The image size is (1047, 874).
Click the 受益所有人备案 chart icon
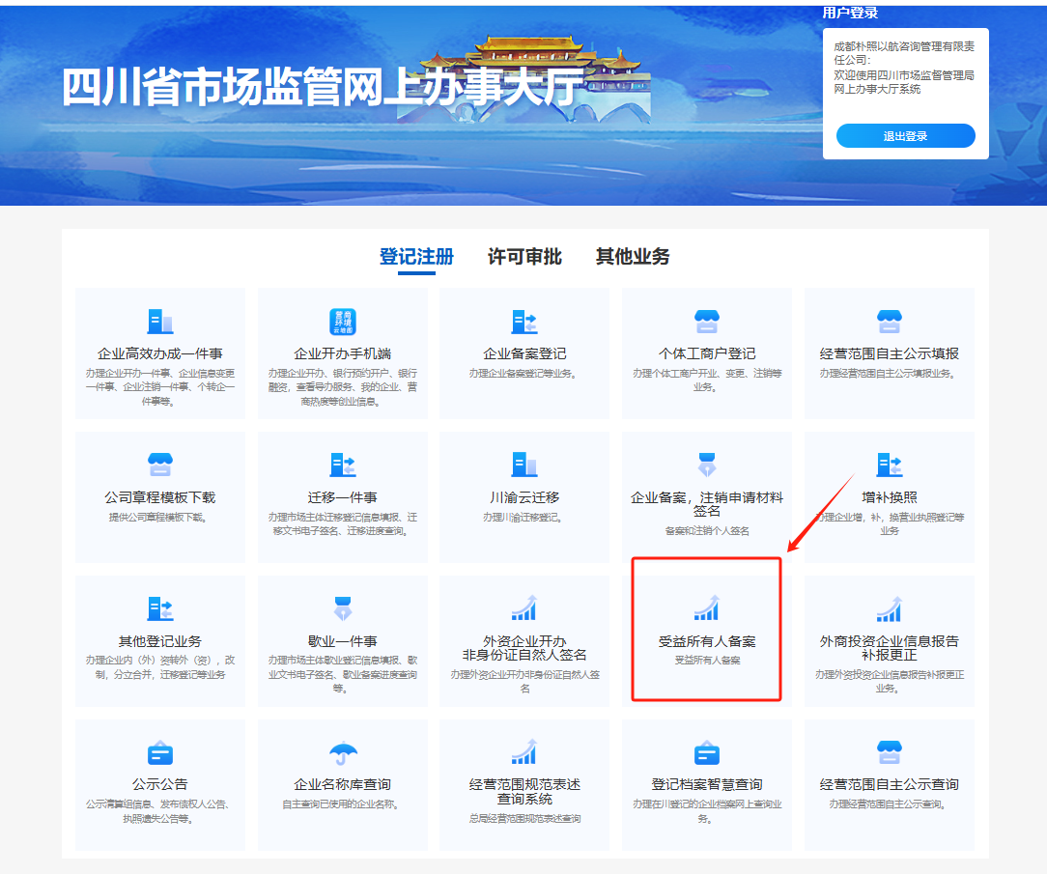(707, 608)
